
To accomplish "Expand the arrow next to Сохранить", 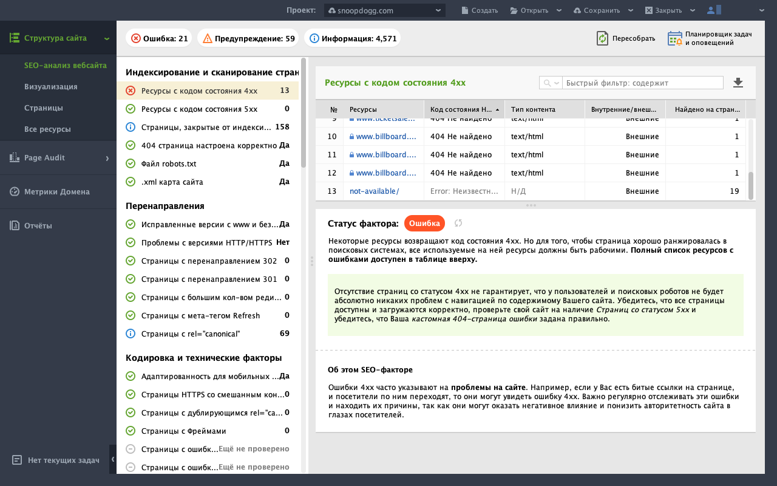I will (631, 10).
